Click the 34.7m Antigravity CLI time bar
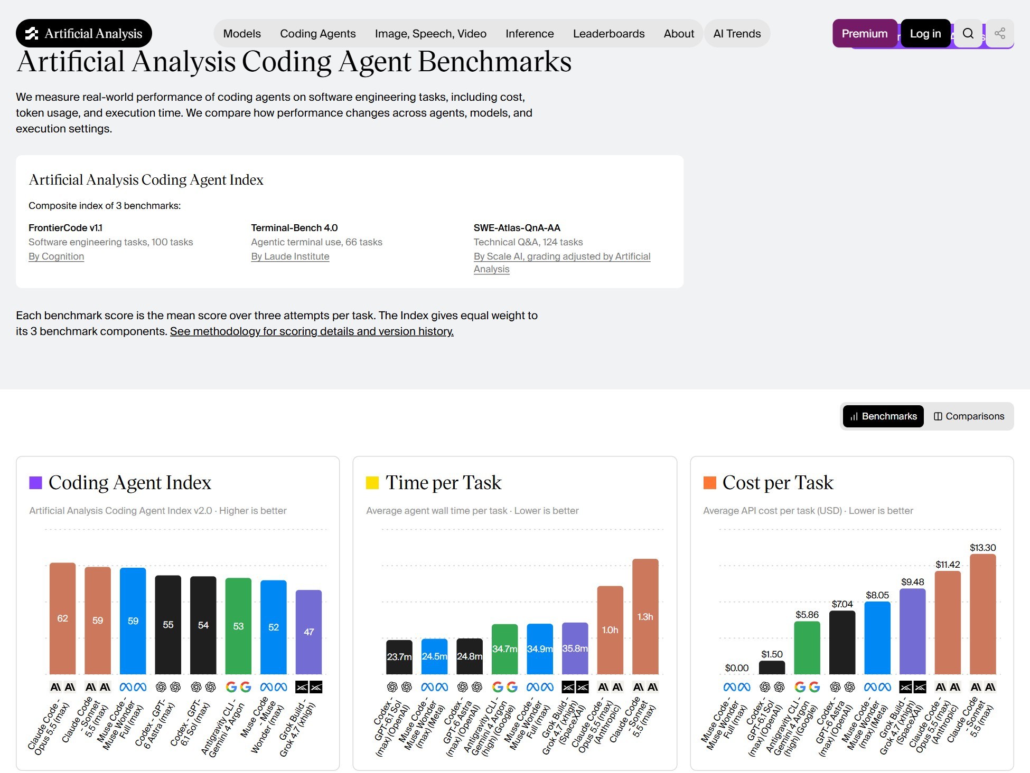The width and height of the screenshot is (1030, 773). (504, 649)
